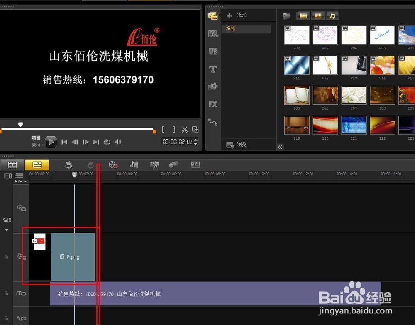Screen dimensions: 415x325
Task: Click the preview scrubber handle
Action: (20, 124)
